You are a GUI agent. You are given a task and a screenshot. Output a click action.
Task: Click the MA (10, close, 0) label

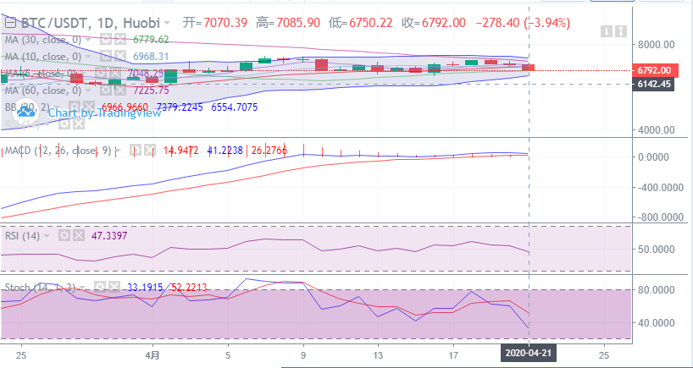click(x=43, y=57)
